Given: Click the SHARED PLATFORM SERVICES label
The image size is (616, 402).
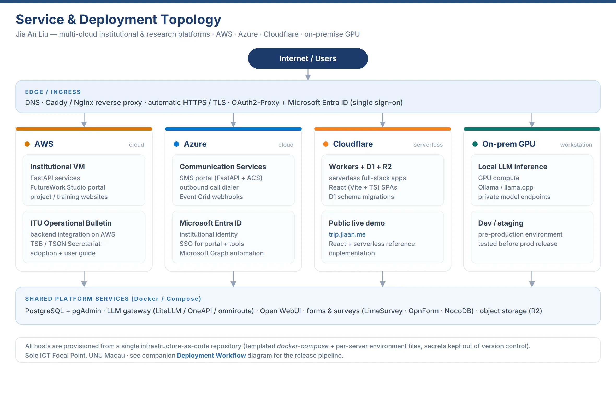Looking at the screenshot, I should [113, 299].
